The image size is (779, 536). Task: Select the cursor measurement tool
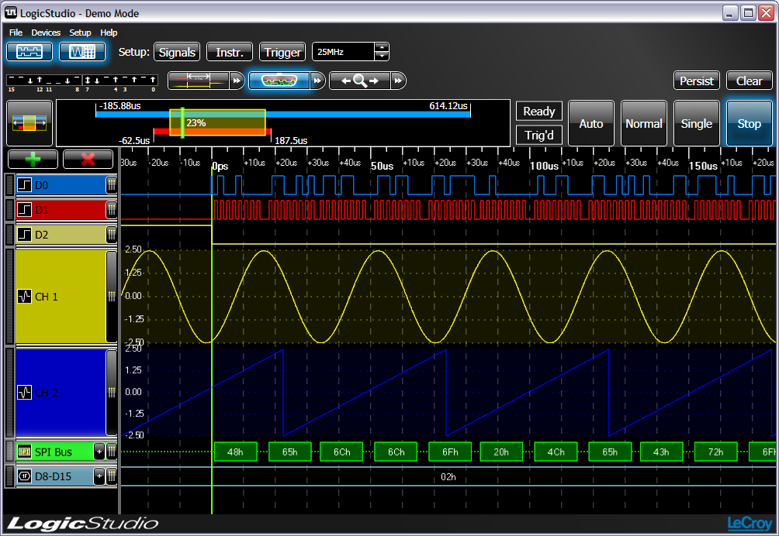click(199, 81)
